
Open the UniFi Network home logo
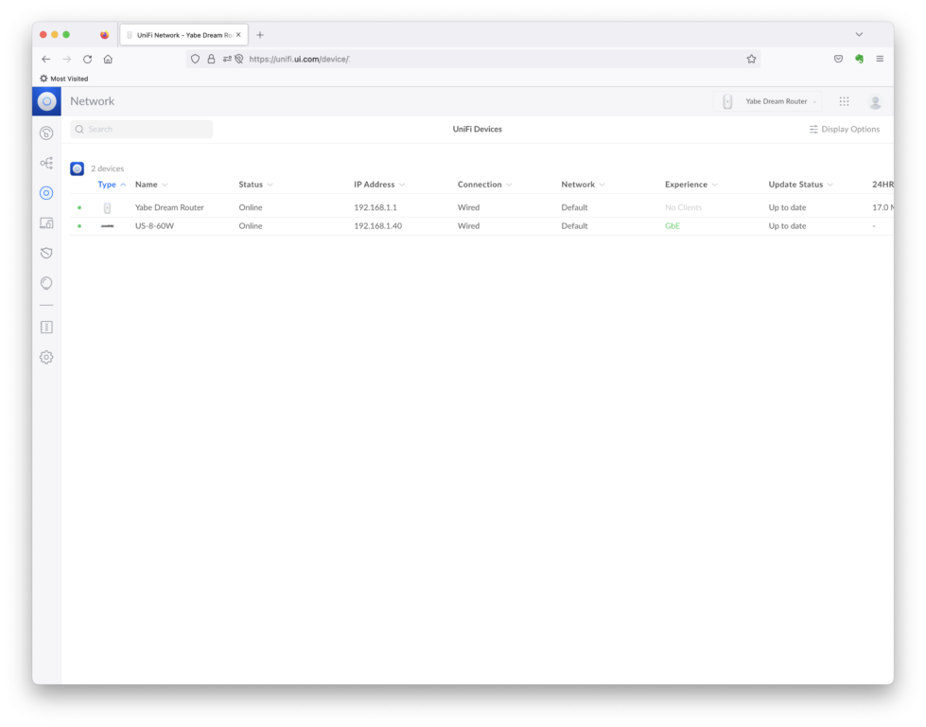click(46, 101)
